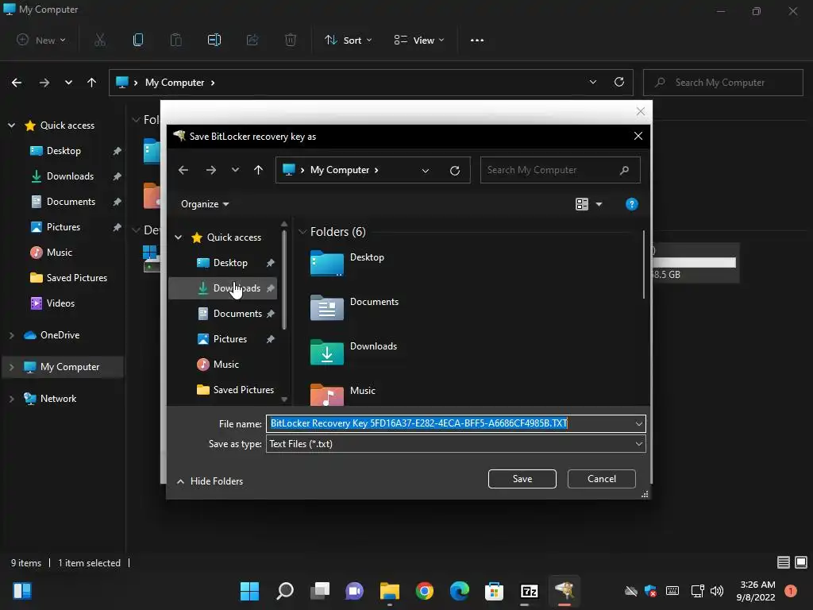Go up one folder in save dialog
The height and width of the screenshot is (610, 813).
(x=258, y=170)
